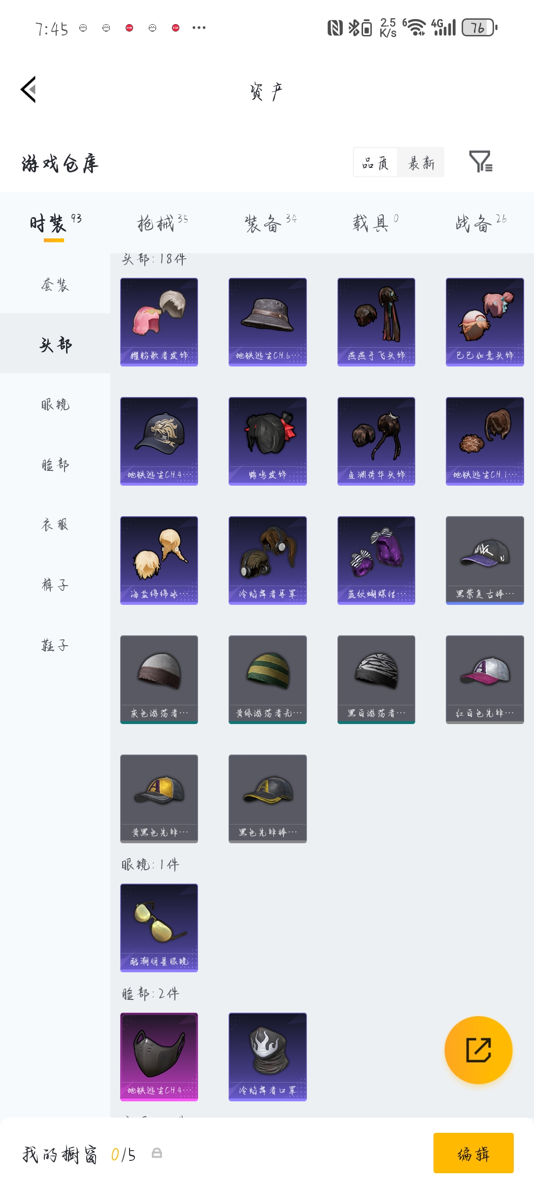Tap the back arrow icon
Screen dimensions: 534x1188
click(29, 90)
